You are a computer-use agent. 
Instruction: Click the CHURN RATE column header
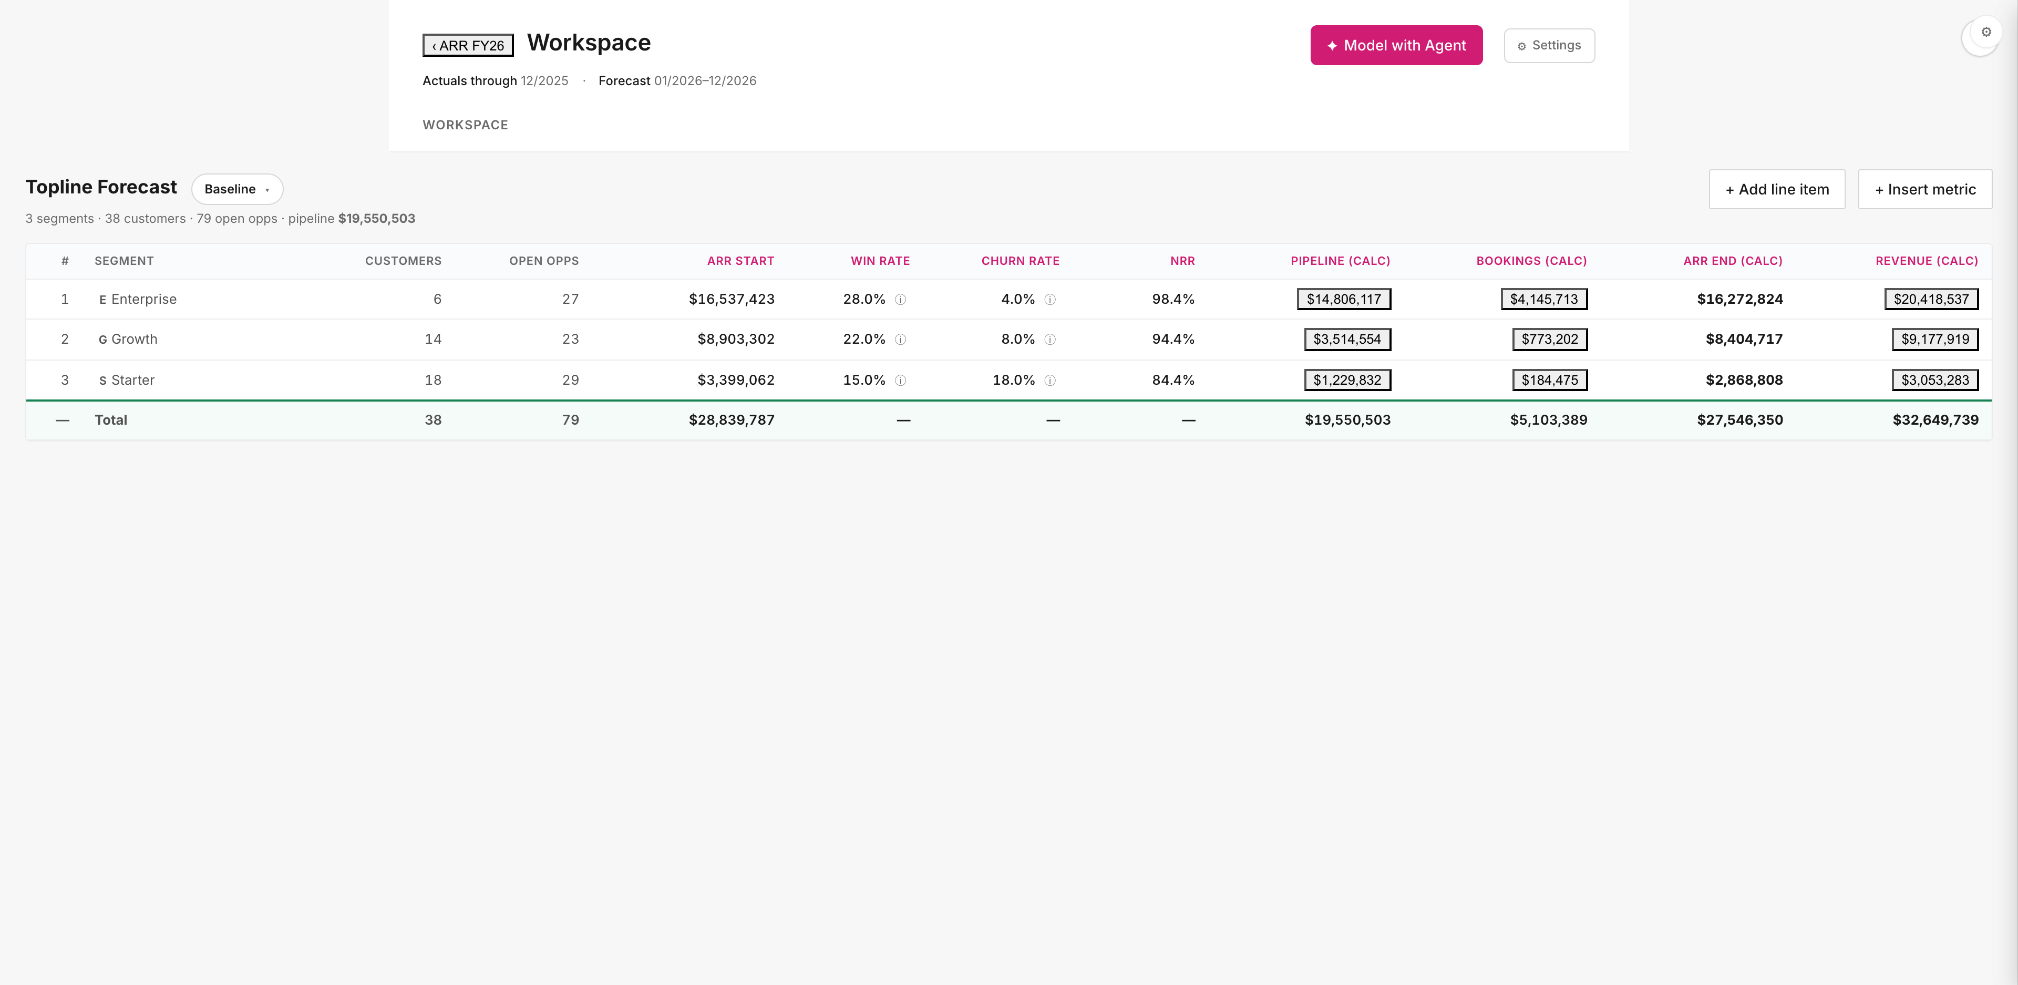pos(1020,261)
